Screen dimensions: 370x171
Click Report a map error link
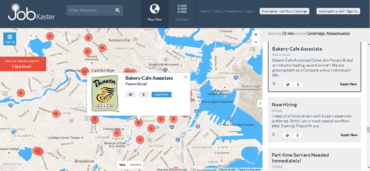250,169
